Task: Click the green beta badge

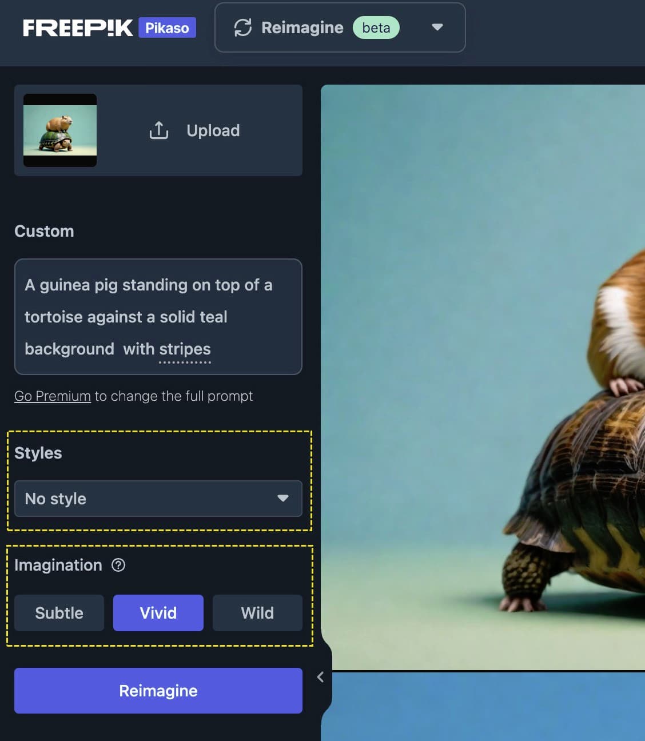Action: coord(376,27)
